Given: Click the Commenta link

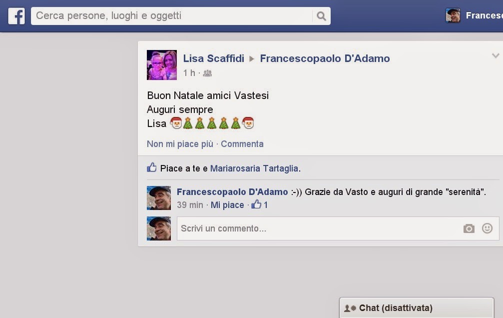Looking at the screenshot, I should pos(242,144).
